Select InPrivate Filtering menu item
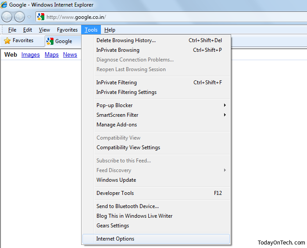The width and height of the screenshot is (307, 248). coord(156,83)
